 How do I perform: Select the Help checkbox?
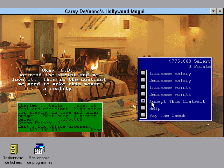(x=143, y=108)
